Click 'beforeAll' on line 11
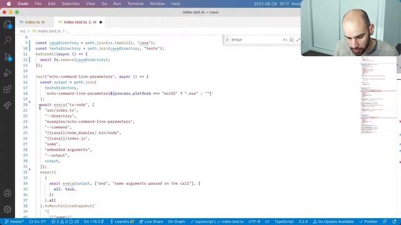Viewport: 401px width, 225px height. click(46, 54)
